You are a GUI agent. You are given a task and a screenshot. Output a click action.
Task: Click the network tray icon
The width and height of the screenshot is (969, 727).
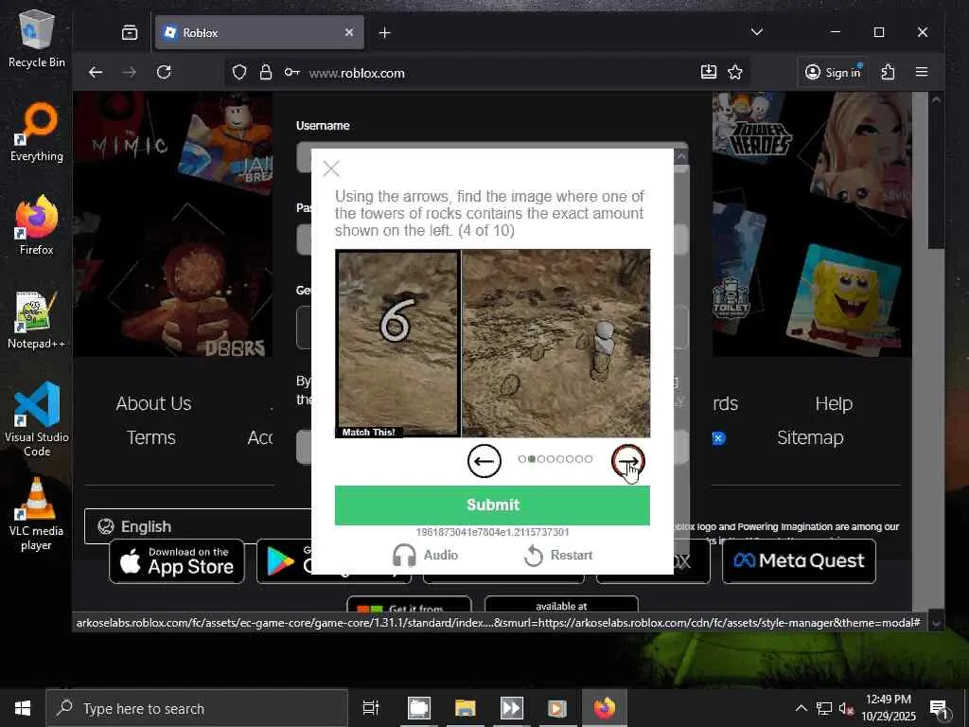pos(824,708)
